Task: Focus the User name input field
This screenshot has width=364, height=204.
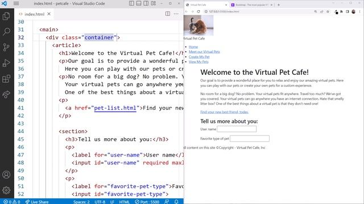Action: click(x=237, y=129)
